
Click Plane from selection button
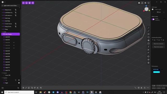coord(158,44)
